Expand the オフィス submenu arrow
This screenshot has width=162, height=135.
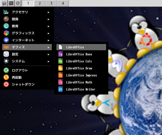point(48,48)
